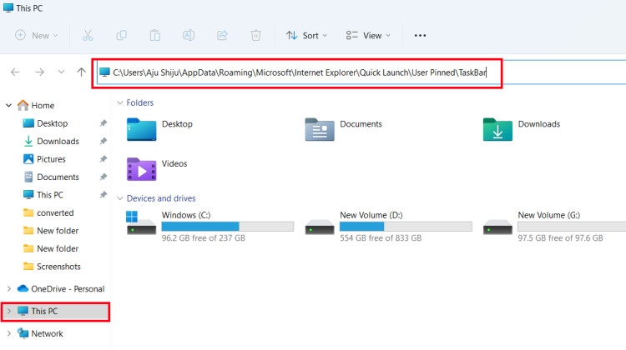626x350 pixels.
Task: Go up one level with up arrow
Action: click(82, 72)
